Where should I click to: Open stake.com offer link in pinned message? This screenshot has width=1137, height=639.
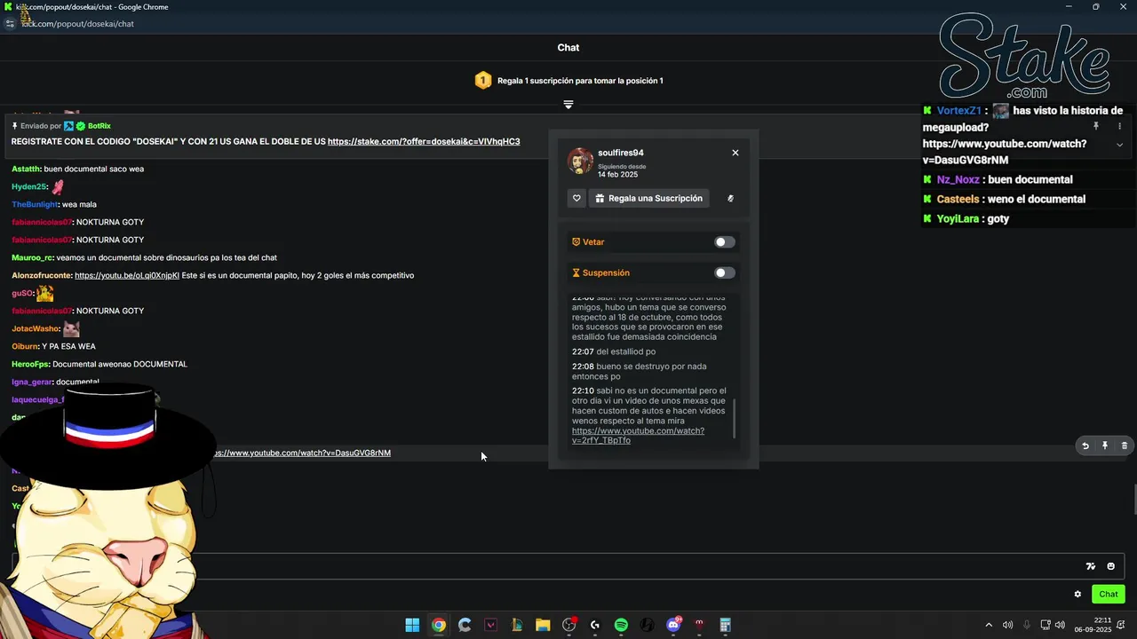[x=424, y=141]
